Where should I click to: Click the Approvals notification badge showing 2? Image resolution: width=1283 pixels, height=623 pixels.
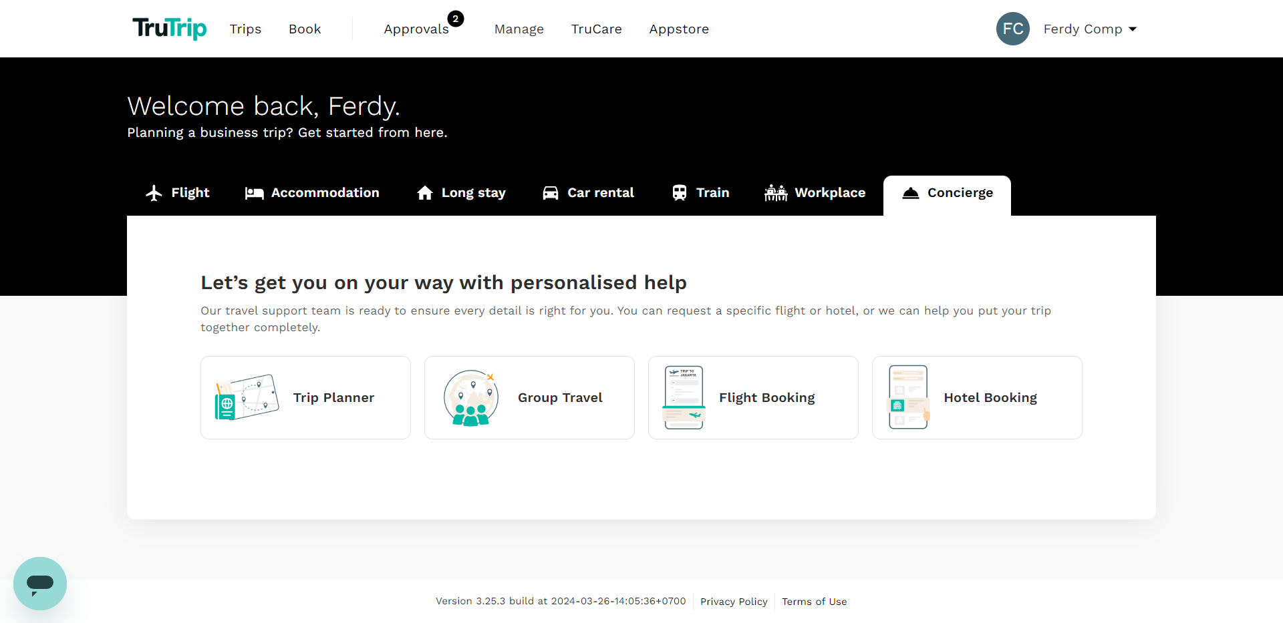(x=456, y=19)
